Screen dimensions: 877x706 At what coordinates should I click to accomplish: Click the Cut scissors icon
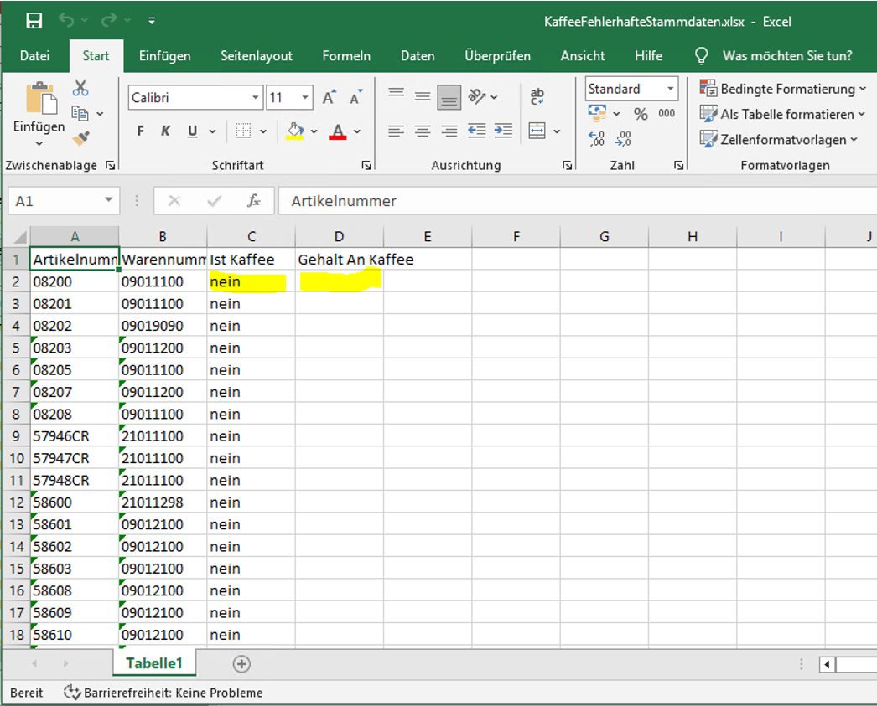click(x=80, y=88)
